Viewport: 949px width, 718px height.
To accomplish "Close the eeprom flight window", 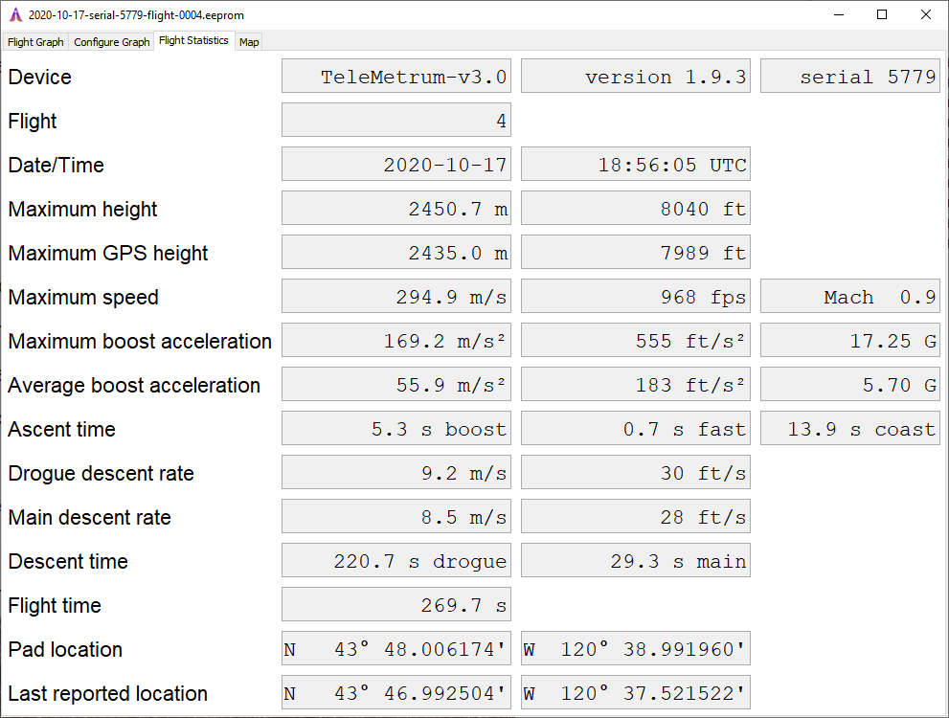I will coord(926,14).
